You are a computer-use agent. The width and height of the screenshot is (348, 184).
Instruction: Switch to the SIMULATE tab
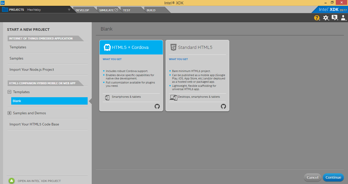click(106, 10)
